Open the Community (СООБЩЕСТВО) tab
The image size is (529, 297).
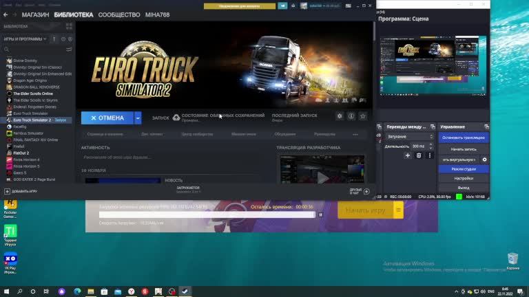click(119, 15)
